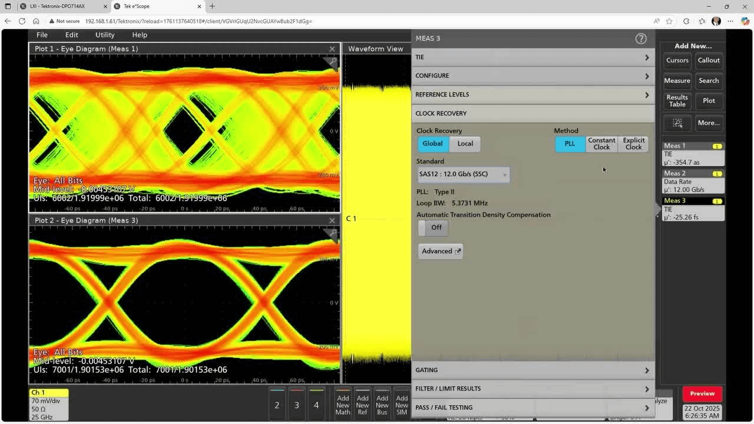Enable channel 2 from the channel badges
The height and width of the screenshot is (424, 754).
click(277, 405)
